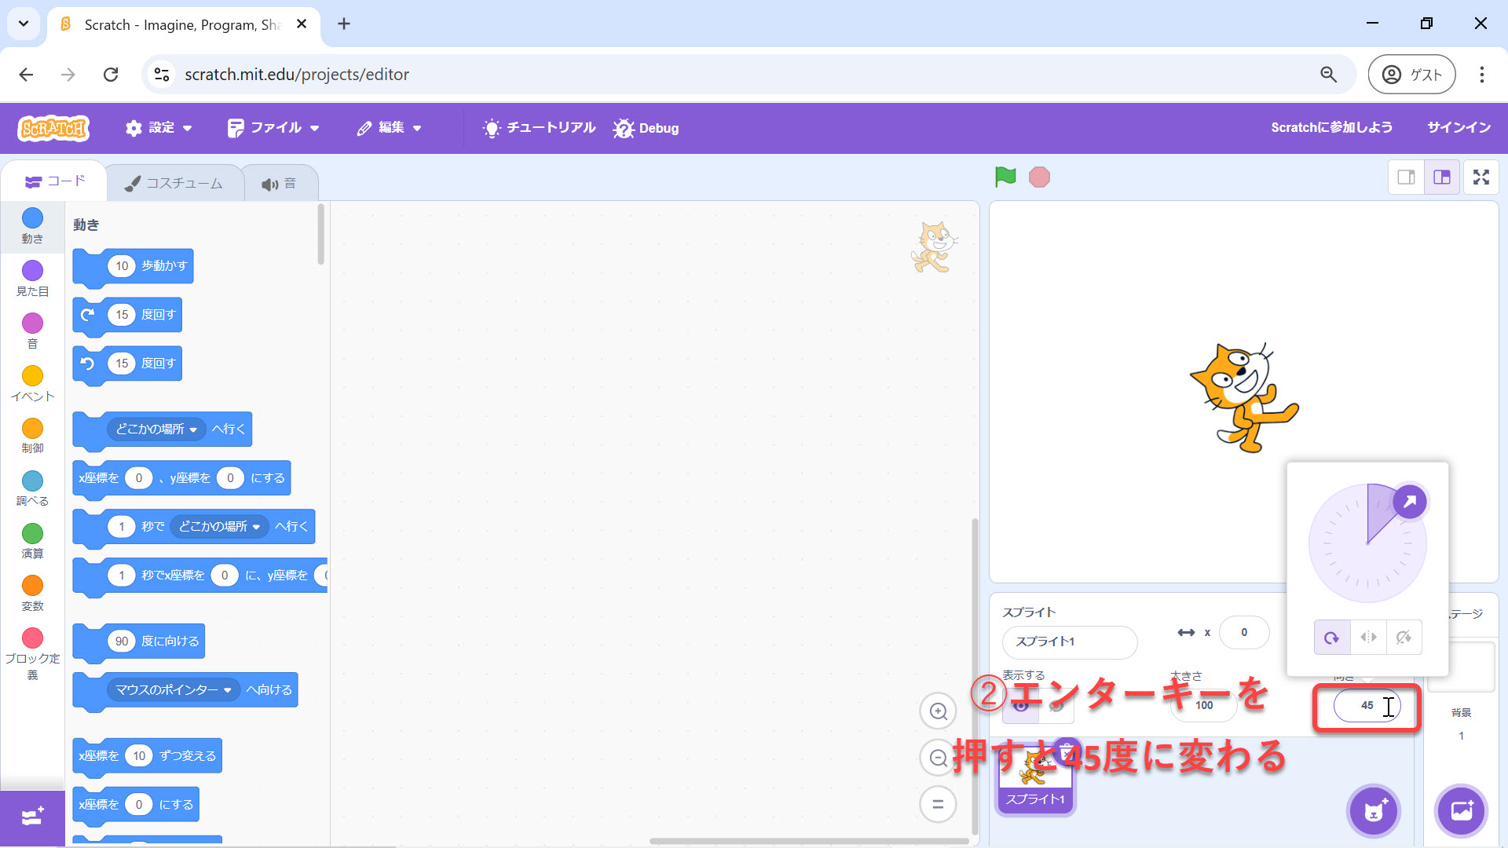Click the sprite x position field
Viewport: 1508px width, 848px height.
click(1244, 633)
